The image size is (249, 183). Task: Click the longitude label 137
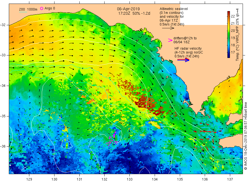pos(230,179)
